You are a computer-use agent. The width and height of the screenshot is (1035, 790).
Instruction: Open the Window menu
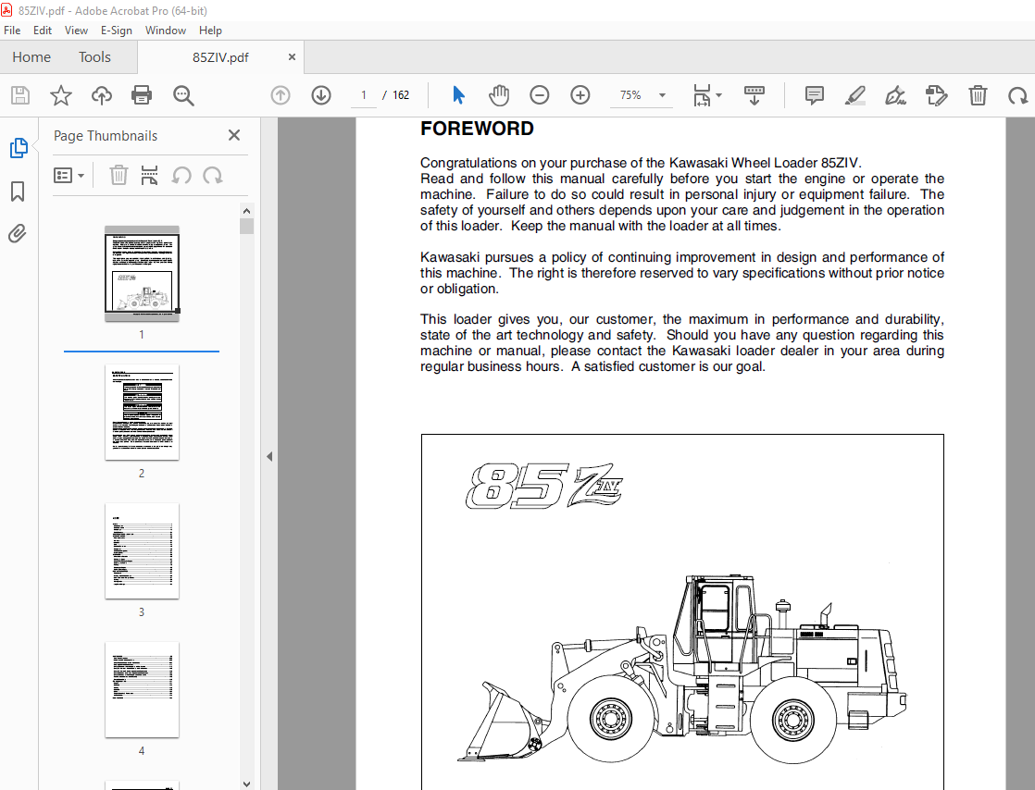(166, 31)
